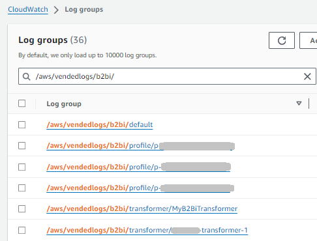Image resolution: width=317 pixels, height=241 pixels.
Task: Check the third profile/p- log group row
Action: point(22,188)
